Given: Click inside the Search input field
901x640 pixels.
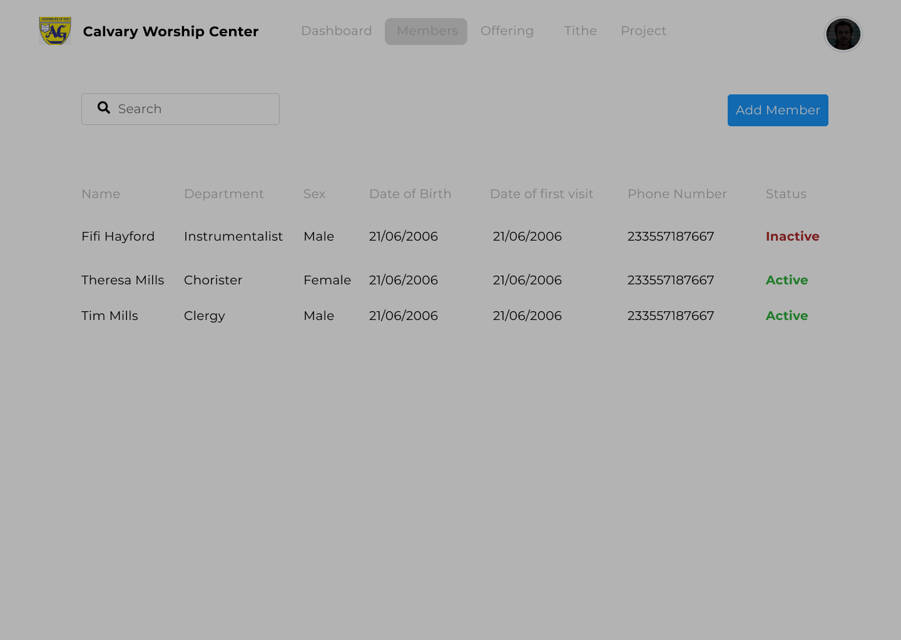Looking at the screenshot, I should point(188,109).
